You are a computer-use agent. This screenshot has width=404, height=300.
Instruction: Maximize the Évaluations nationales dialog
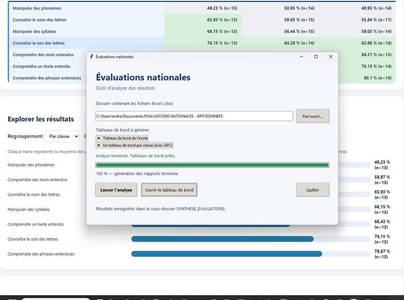point(316,57)
